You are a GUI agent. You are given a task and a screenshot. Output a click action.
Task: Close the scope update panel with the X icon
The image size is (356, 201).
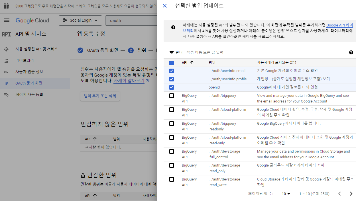[x=164, y=6]
